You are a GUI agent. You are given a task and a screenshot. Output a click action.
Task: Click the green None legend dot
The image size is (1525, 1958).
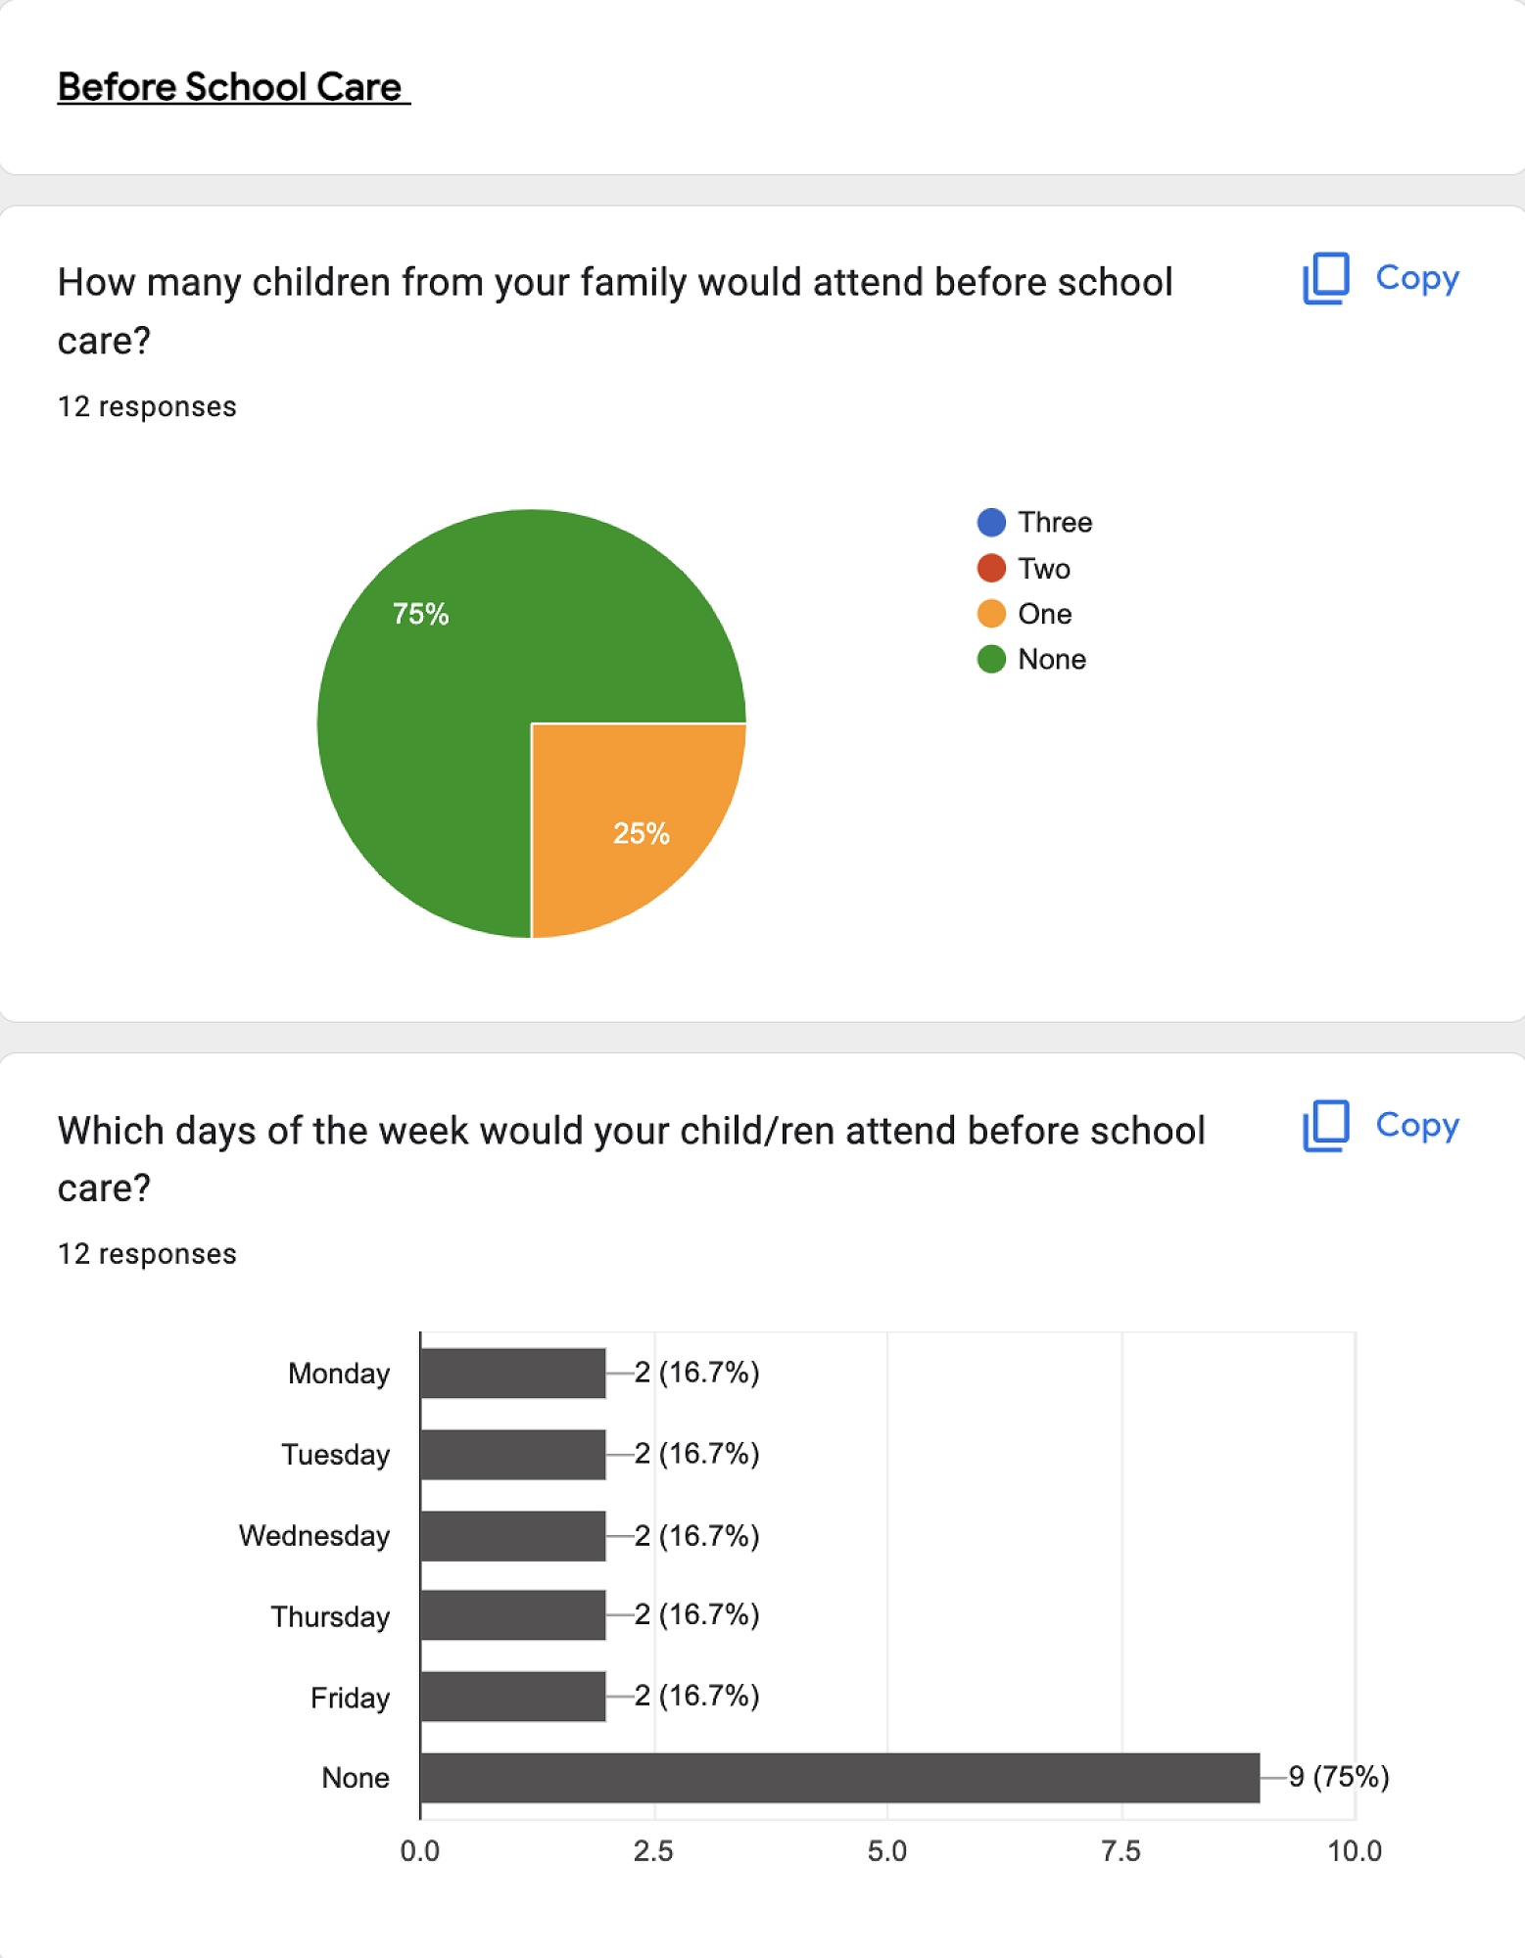point(991,659)
